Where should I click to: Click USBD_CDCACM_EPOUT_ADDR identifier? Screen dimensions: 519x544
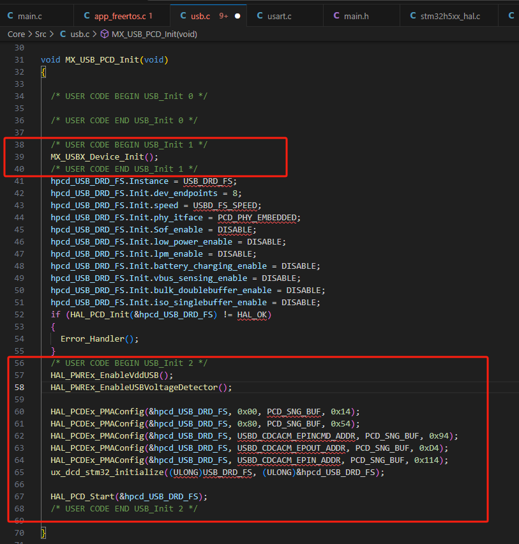click(x=291, y=449)
